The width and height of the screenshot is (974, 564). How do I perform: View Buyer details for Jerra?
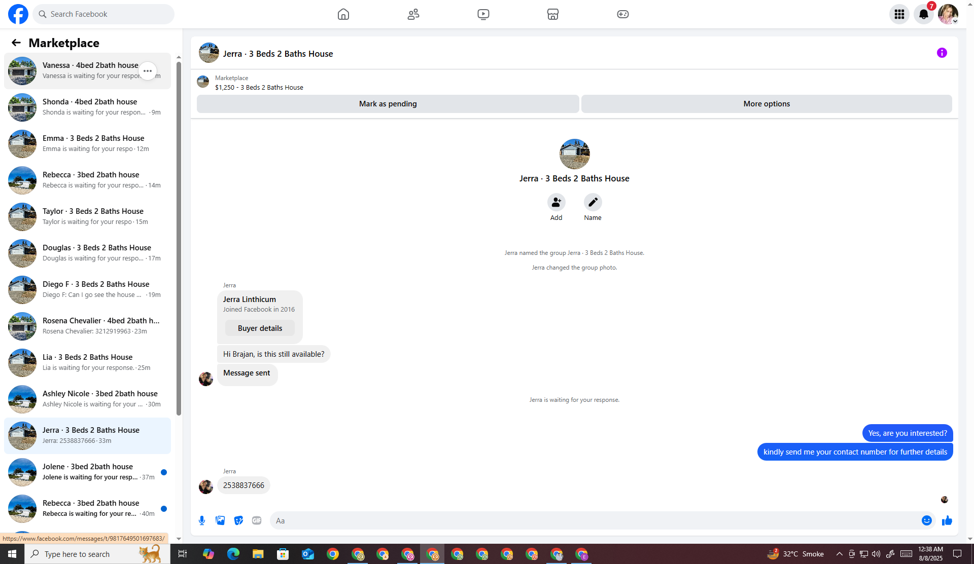260,328
